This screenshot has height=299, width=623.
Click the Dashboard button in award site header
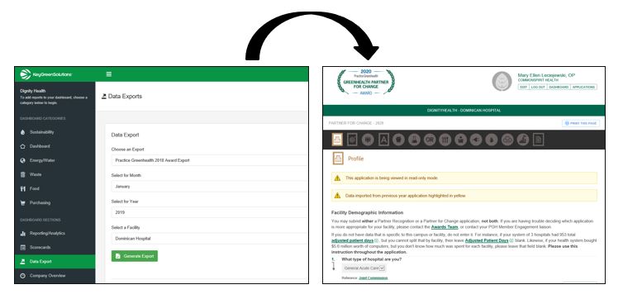click(x=559, y=87)
